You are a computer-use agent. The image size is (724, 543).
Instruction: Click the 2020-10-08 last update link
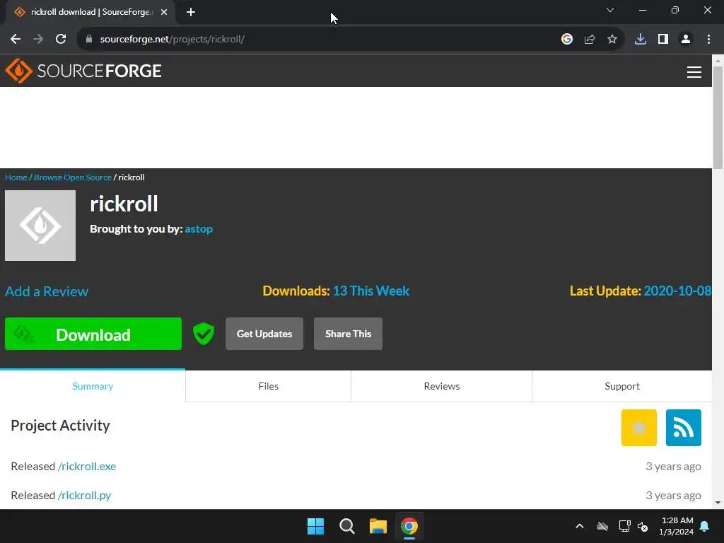(677, 291)
